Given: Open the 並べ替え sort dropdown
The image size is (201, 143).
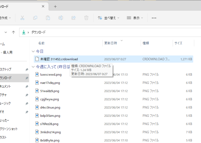Looking at the screenshot, I should (108, 18).
